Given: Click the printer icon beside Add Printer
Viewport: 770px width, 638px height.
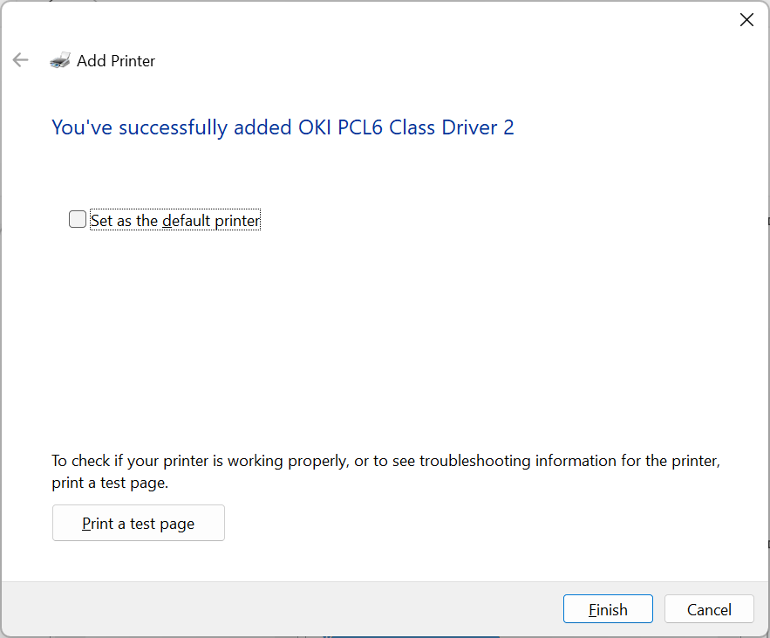Looking at the screenshot, I should 60,60.
